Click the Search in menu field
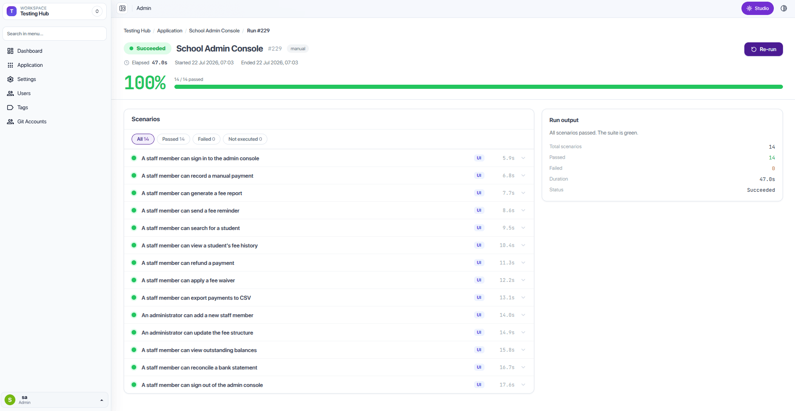 [x=54, y=34]
